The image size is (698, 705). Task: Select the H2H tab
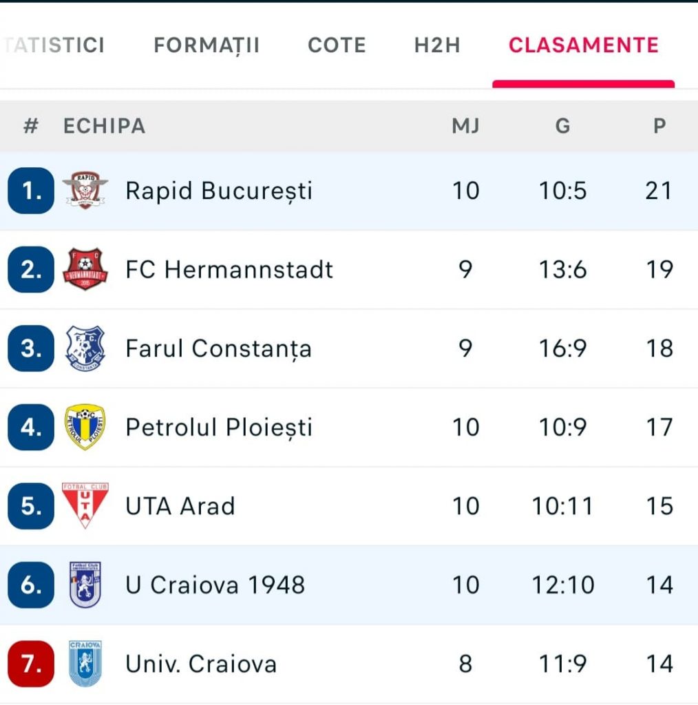tap(437, 45)
